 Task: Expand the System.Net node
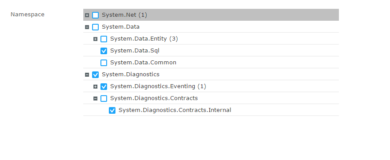pos(87,15)
